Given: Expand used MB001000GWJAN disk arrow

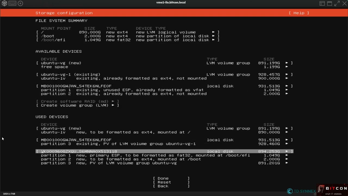Looking at the screenshot, I should [287, 140].
